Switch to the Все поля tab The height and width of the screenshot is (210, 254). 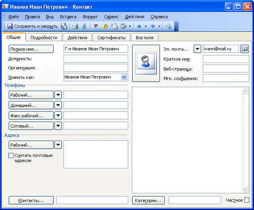coord(144,38)
